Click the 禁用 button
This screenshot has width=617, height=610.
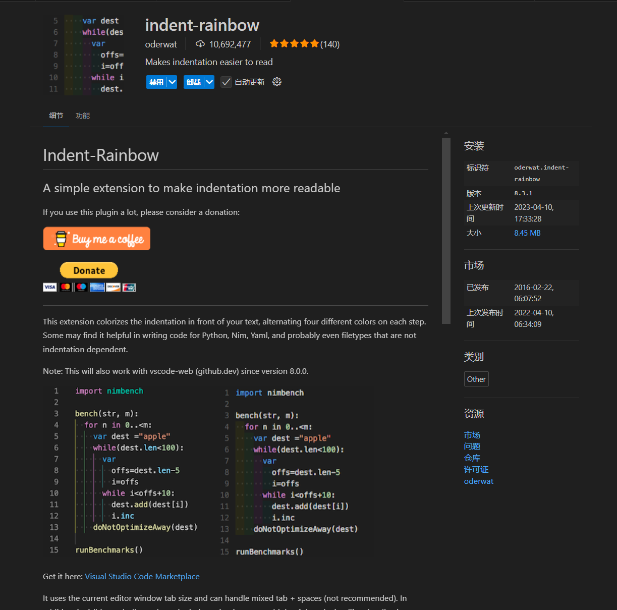point(156,82)
